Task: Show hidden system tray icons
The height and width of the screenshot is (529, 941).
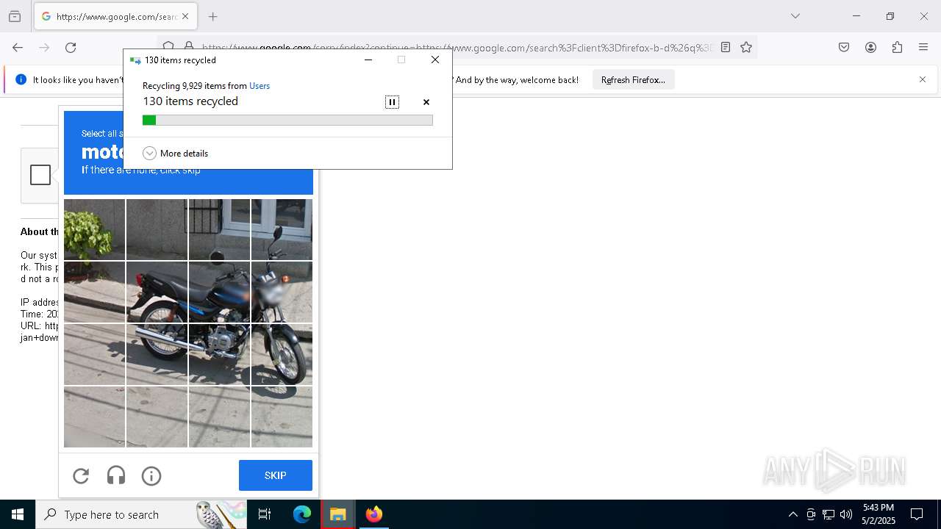Action: pyautogui.click(x=792, y=514)
